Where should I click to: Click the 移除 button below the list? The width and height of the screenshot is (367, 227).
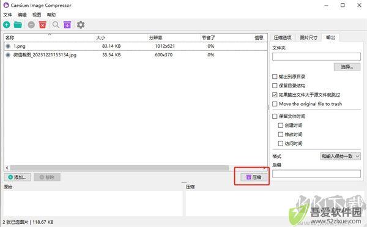(x=47, y=177)
